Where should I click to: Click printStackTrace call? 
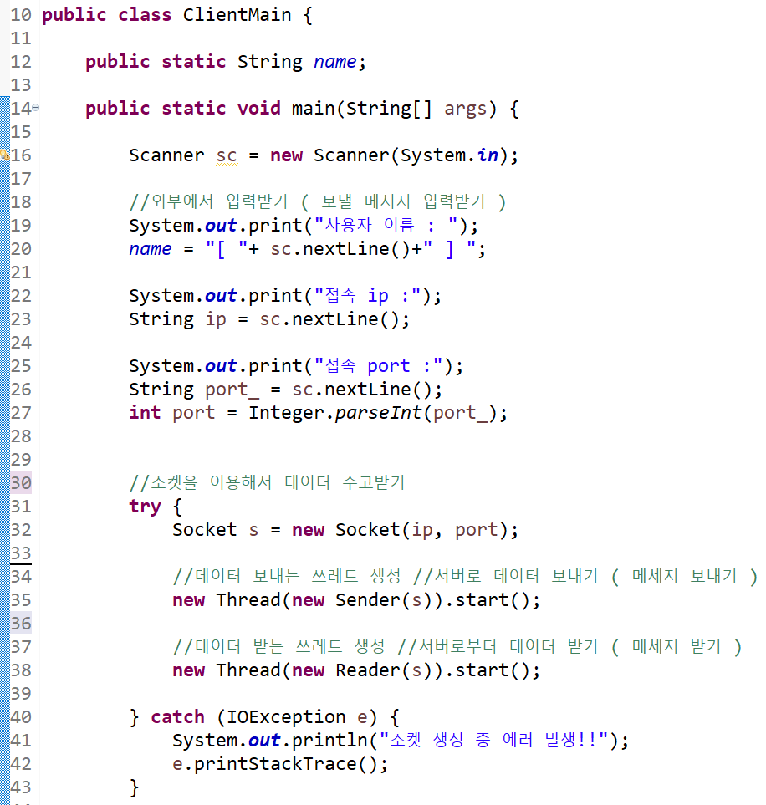pyautogui.click(x=275, y=764)
